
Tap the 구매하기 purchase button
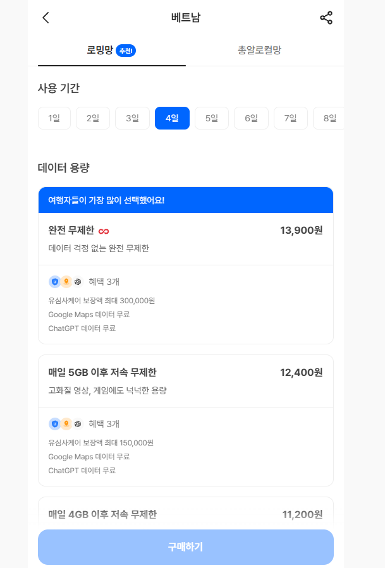[x=186, y=547]
